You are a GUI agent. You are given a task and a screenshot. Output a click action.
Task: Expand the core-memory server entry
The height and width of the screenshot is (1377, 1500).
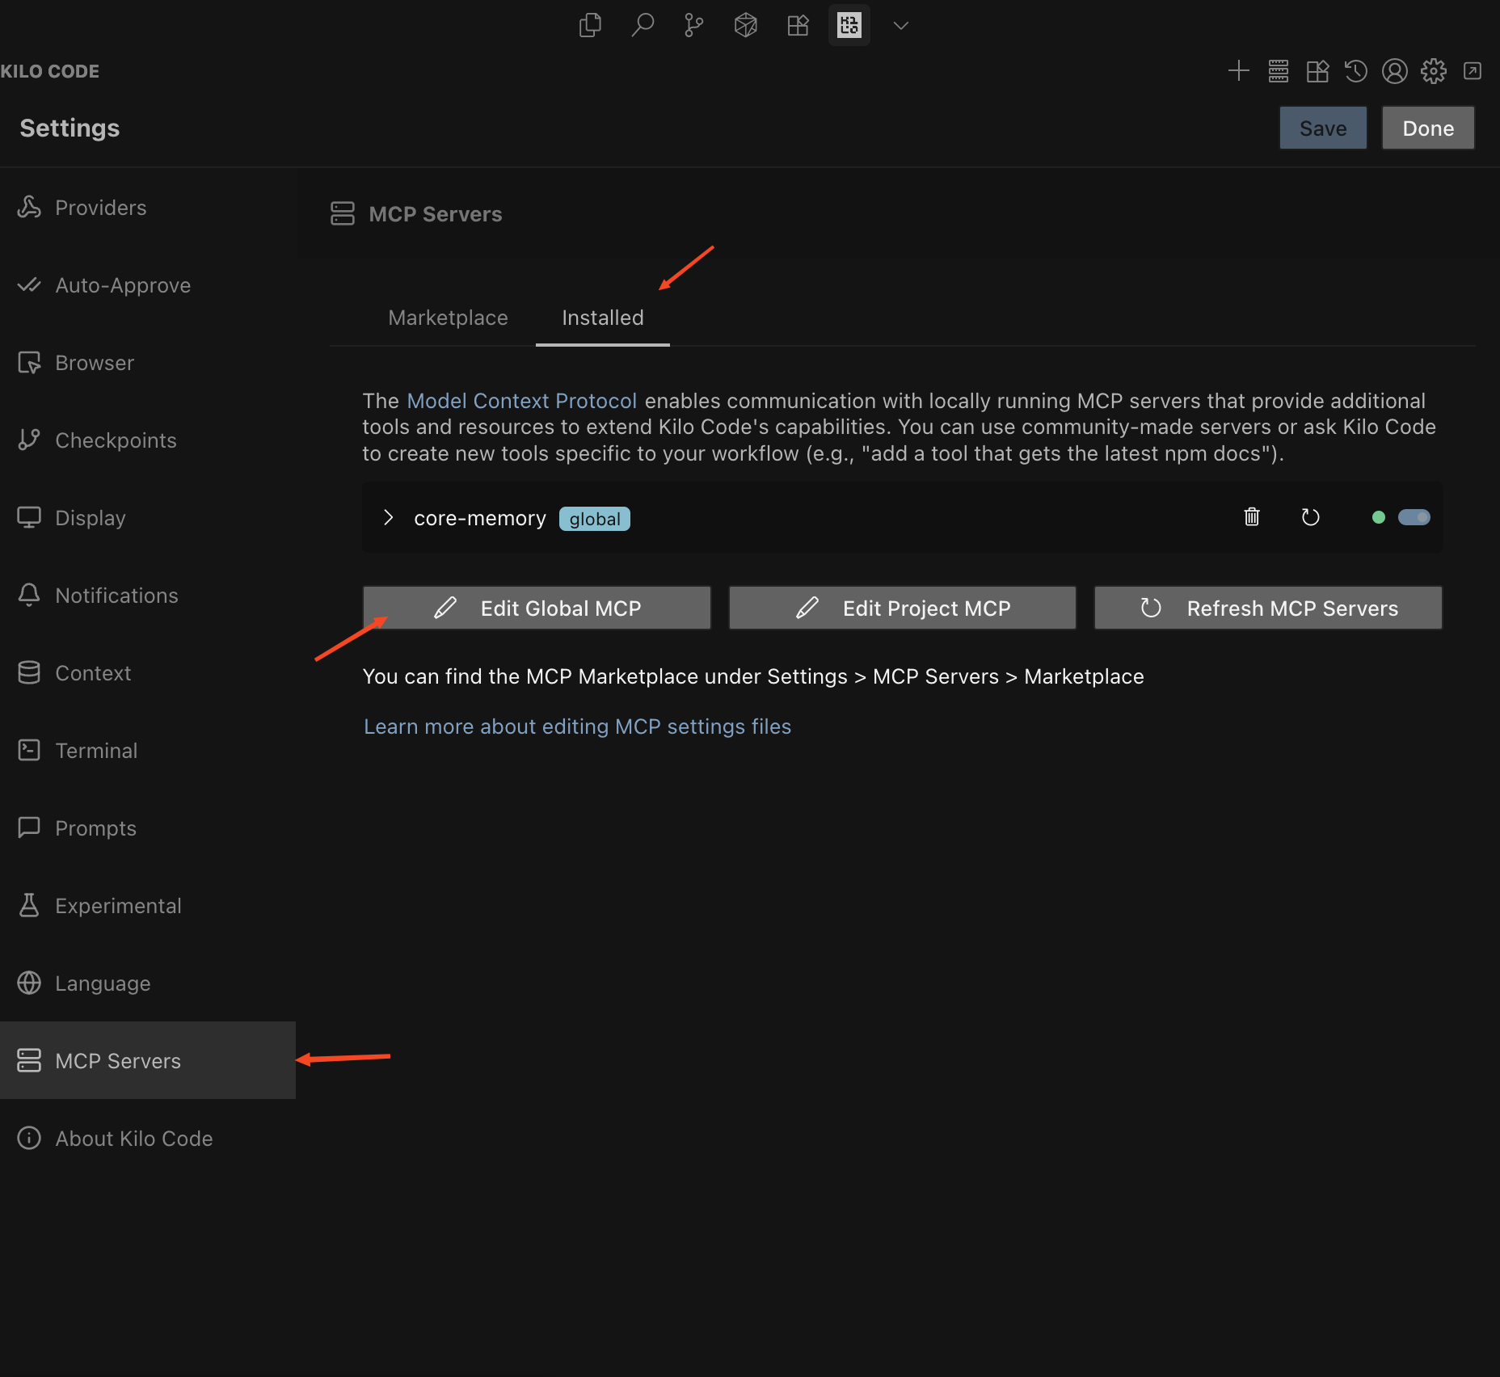[388, 517]
